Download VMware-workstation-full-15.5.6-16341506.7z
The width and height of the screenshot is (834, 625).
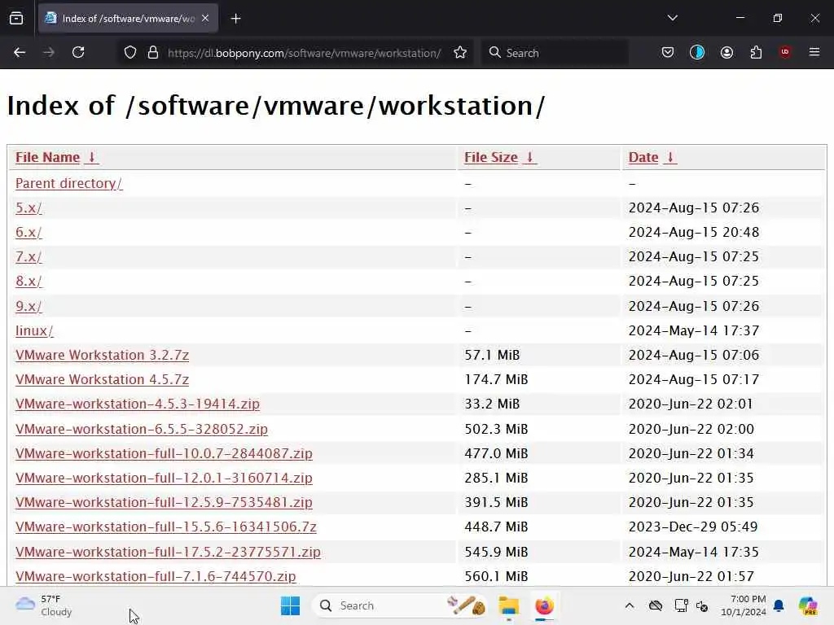point(166,527)
